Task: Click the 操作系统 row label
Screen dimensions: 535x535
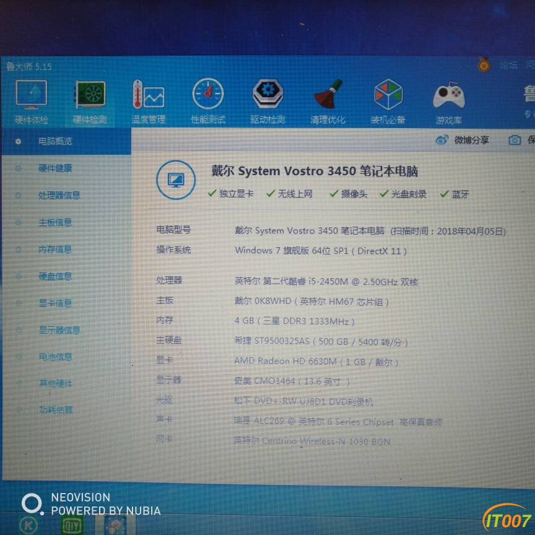Action: tap(173, 250)
